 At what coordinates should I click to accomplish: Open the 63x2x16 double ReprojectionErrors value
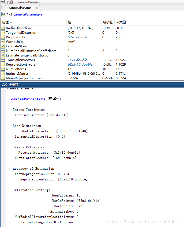tap(80, 65)
